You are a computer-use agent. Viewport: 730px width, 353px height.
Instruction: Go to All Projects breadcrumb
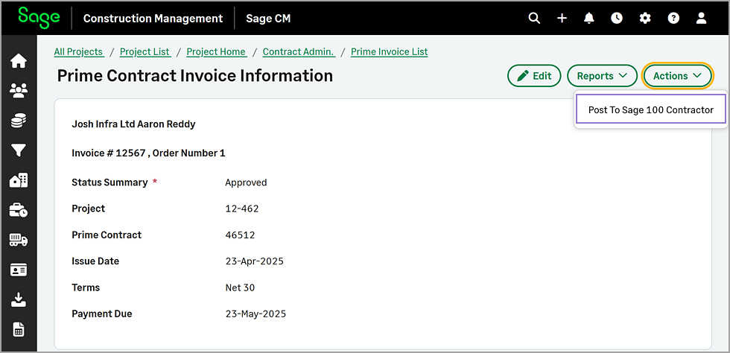[x=79, y=51]
